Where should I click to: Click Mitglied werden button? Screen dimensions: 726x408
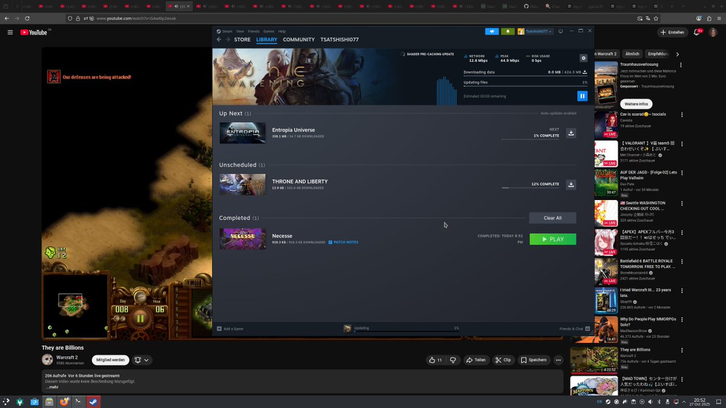(x=110, y=360)
